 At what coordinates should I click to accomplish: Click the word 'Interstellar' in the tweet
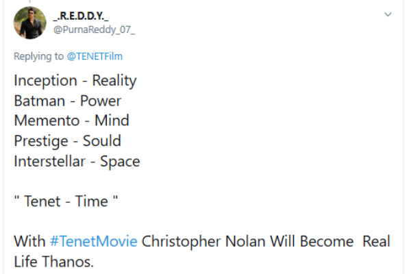[x=49, y=161]
